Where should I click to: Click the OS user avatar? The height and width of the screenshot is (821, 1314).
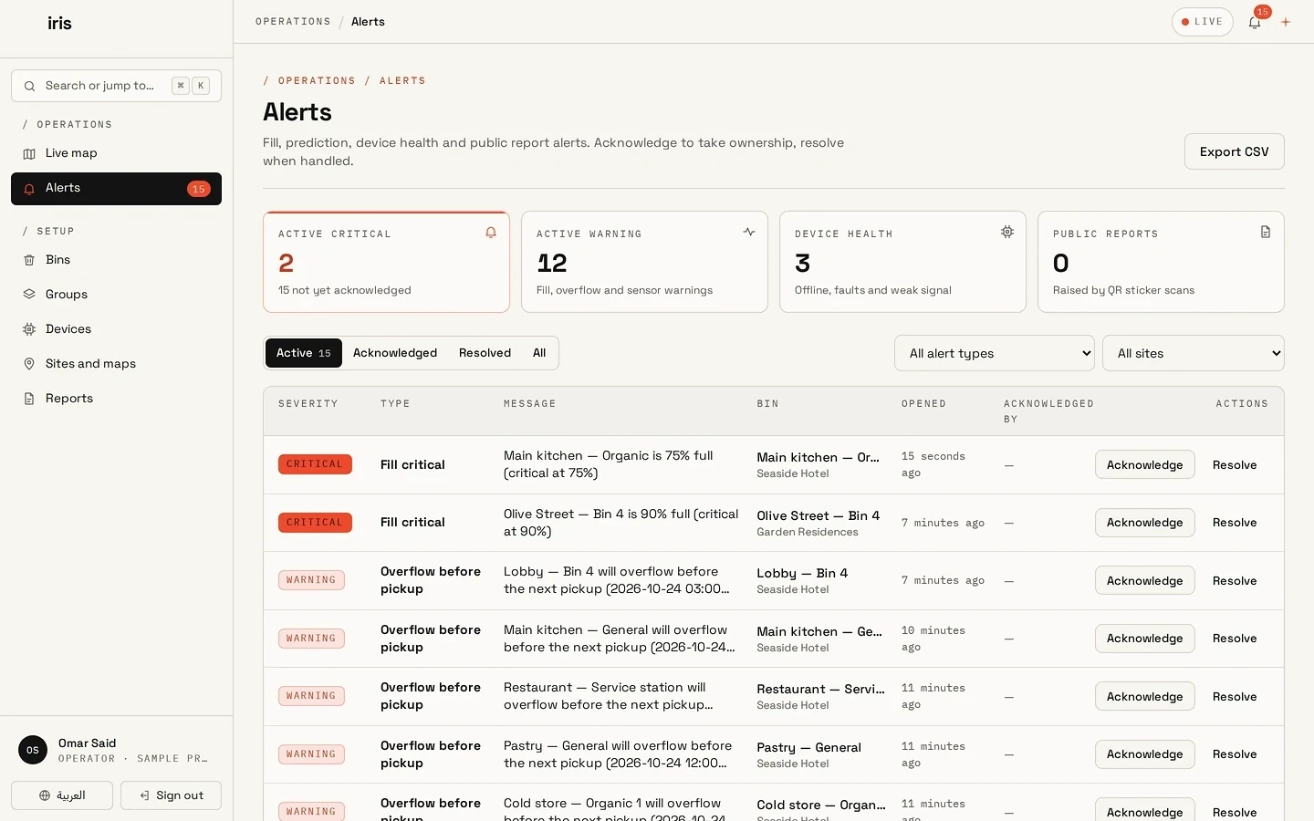33,750
